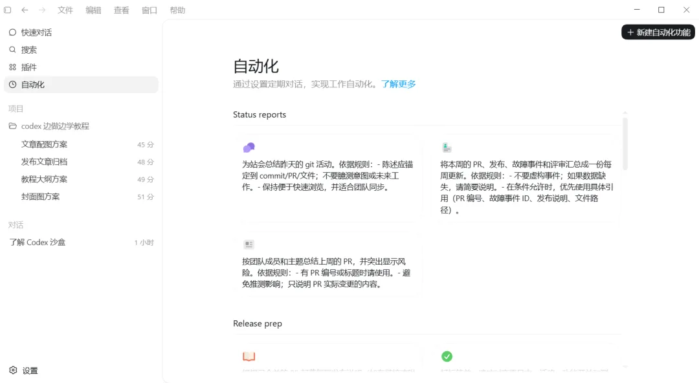Open the 文件 menu
The width and height of the screenshot is (699, 383).
pyautogui.click(x=65, y=10)
